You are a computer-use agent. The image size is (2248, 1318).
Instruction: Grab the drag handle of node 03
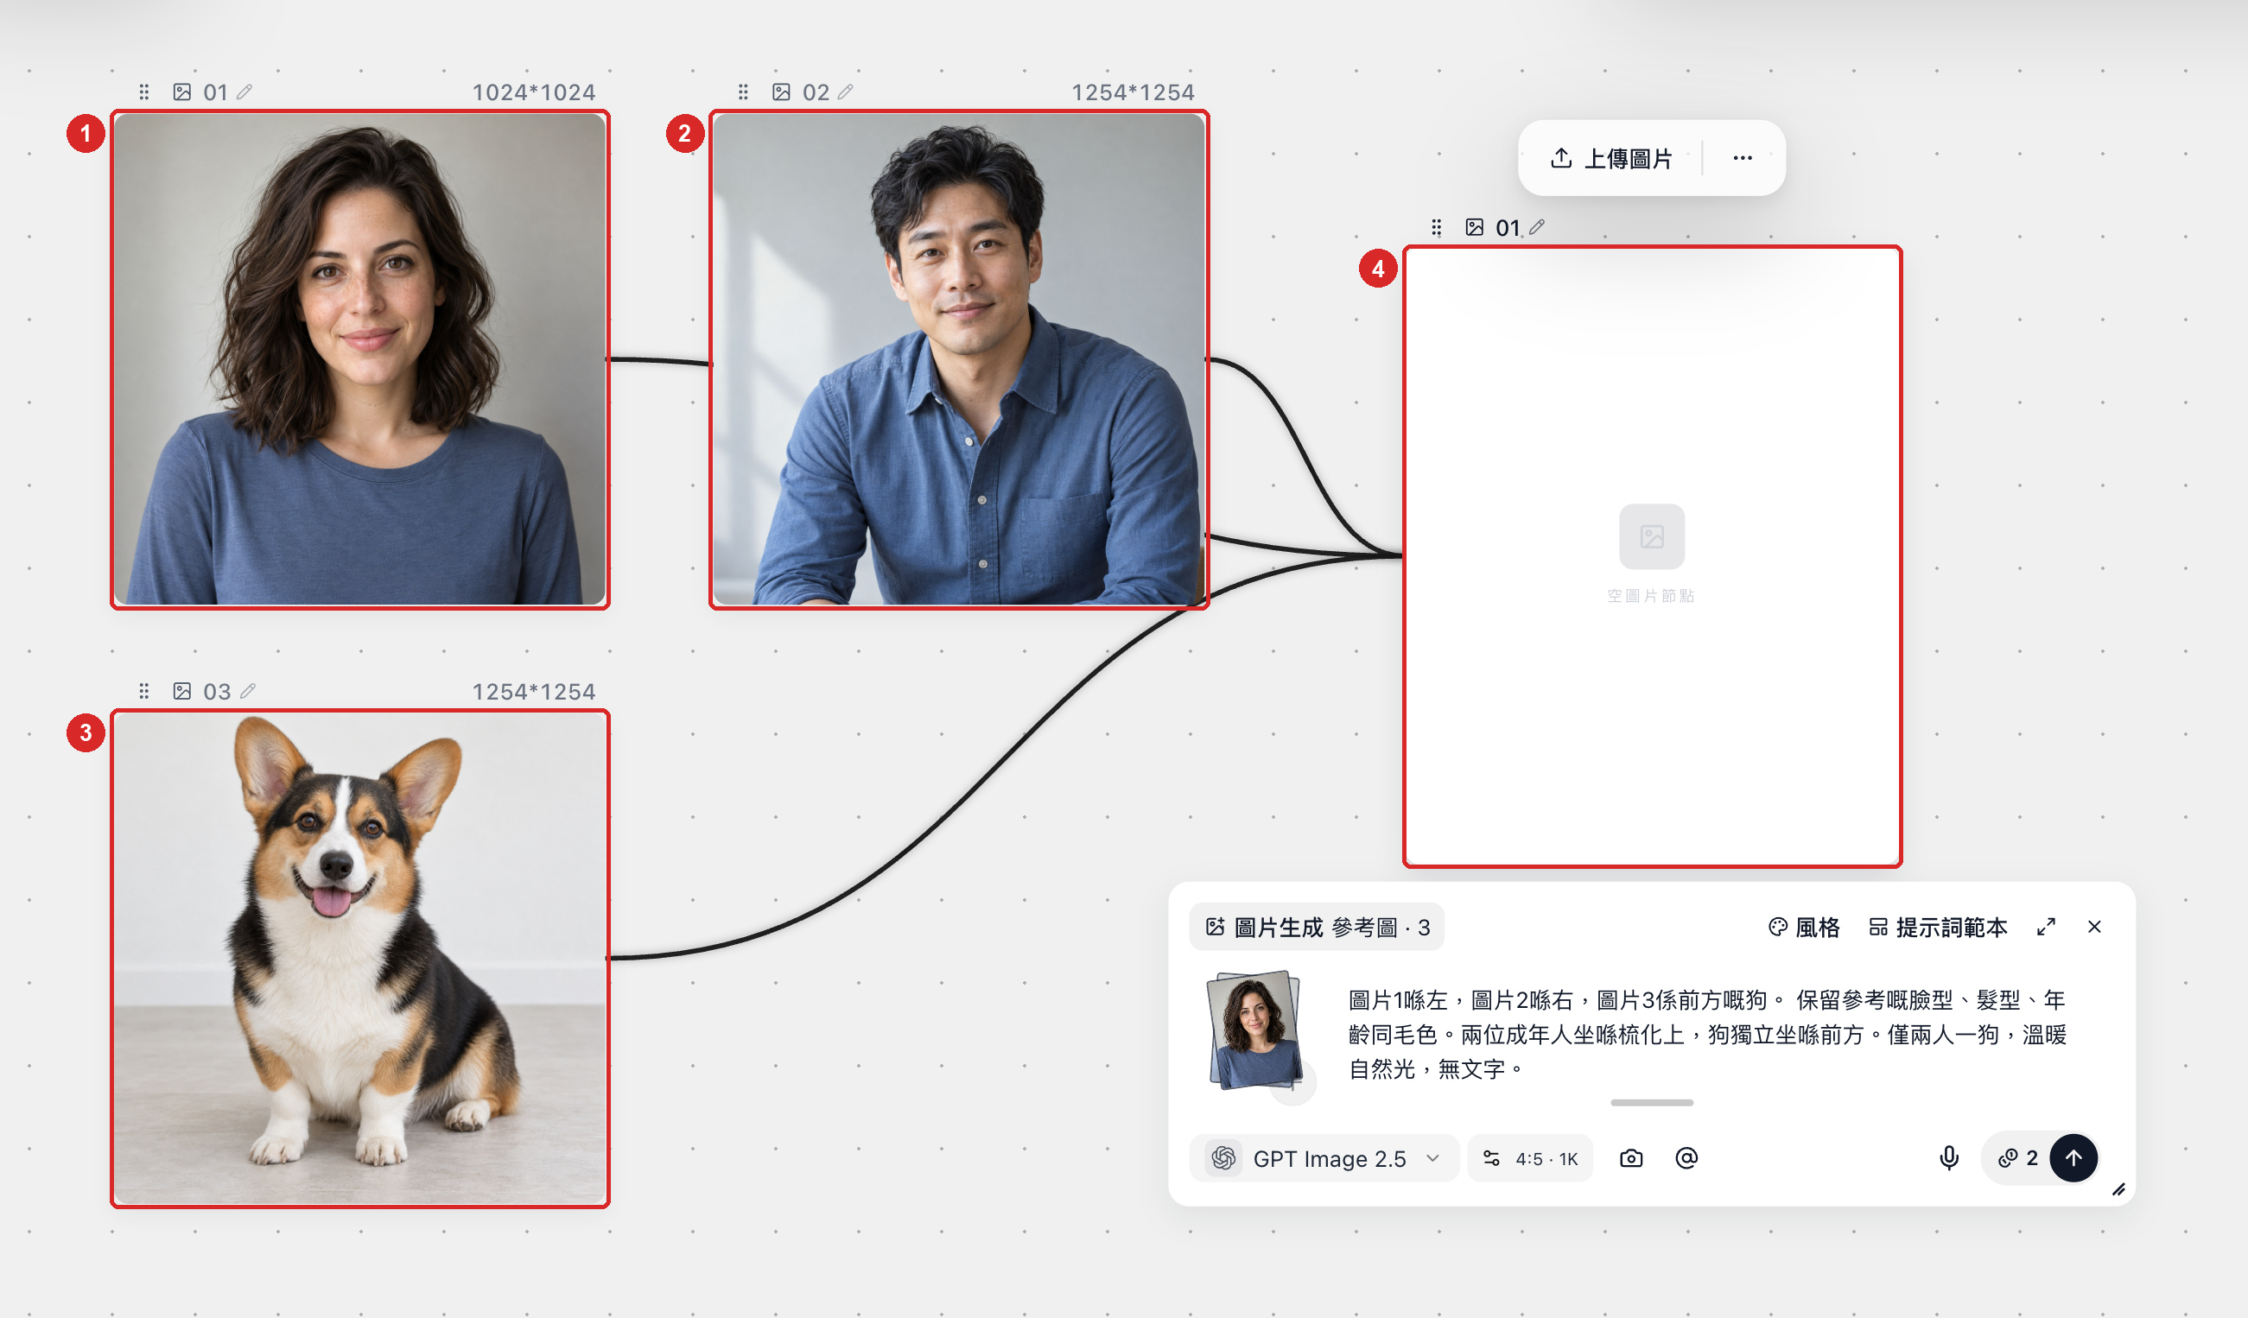coord(143,691)
